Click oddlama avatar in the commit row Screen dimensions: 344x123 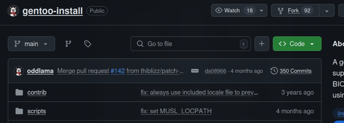point(19,71)
